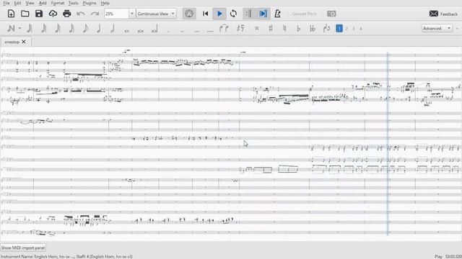Viewport: 462px width, 259px height.
Task: Select the quarter note duration
Action: click(99, 28)
